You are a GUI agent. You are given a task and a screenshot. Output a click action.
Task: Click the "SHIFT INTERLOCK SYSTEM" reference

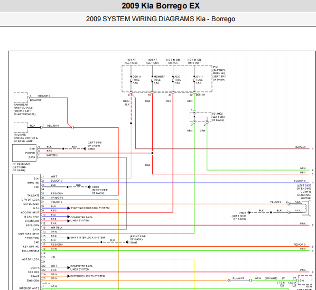pos(88,238)
